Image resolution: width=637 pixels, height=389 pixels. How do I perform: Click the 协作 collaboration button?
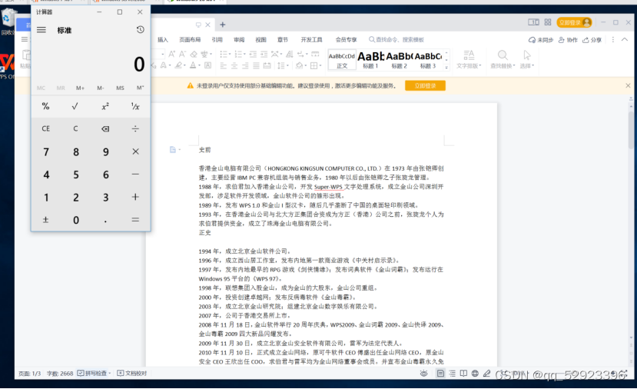click(x=568, y=40)
